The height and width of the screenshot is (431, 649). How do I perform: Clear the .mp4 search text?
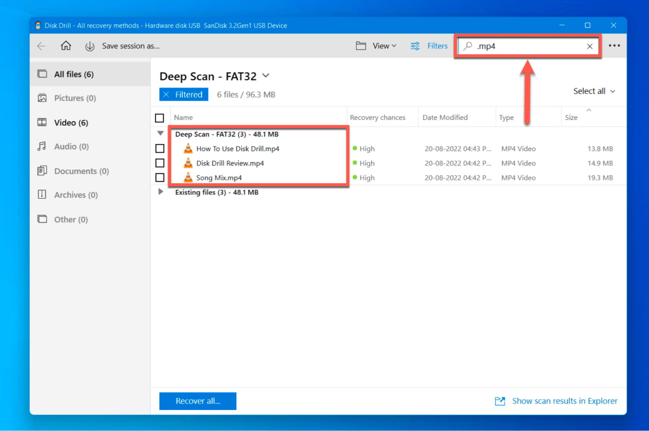(x=590, y=46)
